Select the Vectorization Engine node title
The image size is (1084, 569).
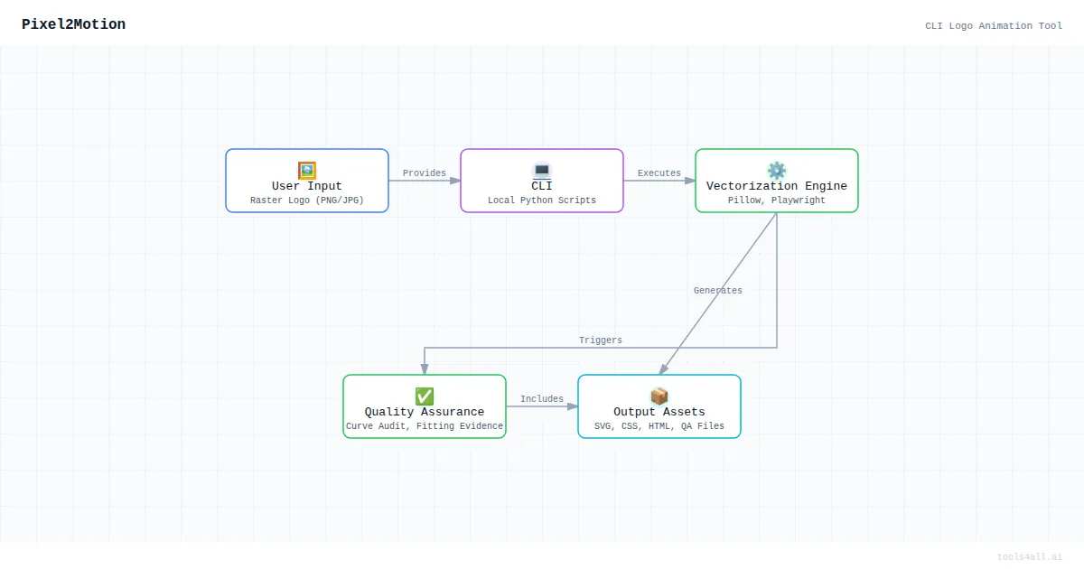tap(777, 186)
